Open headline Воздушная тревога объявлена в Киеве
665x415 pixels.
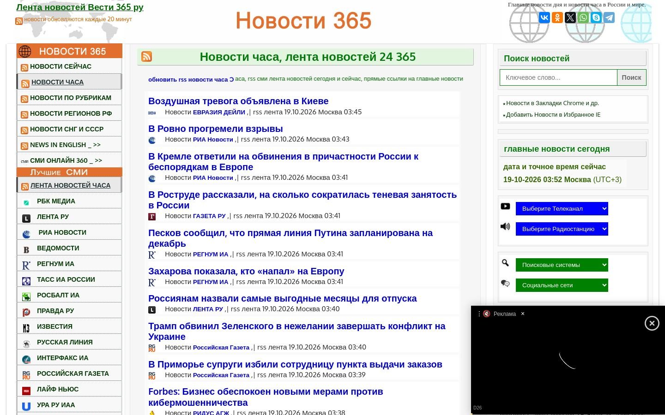point(238,101)
